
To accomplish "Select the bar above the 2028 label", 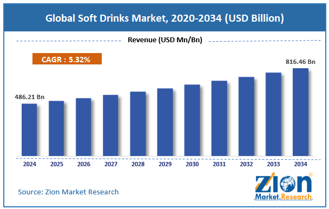I will (x=138, y=123).
